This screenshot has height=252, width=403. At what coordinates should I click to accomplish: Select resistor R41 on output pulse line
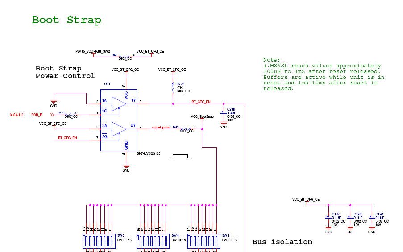(x=187, y=129)
